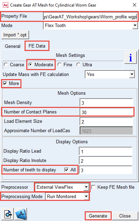
Task: Click the Ad application icon in title bar
Action: coord(5,5)
